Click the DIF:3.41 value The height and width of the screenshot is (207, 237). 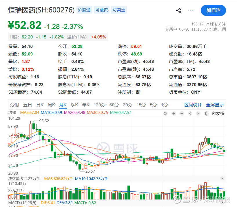point(48,203)
